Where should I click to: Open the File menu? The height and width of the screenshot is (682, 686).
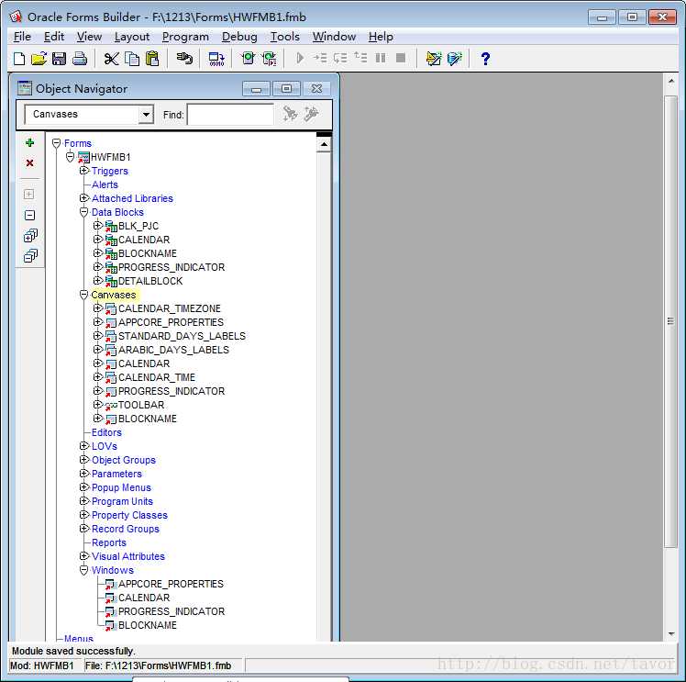click(22, 37)
